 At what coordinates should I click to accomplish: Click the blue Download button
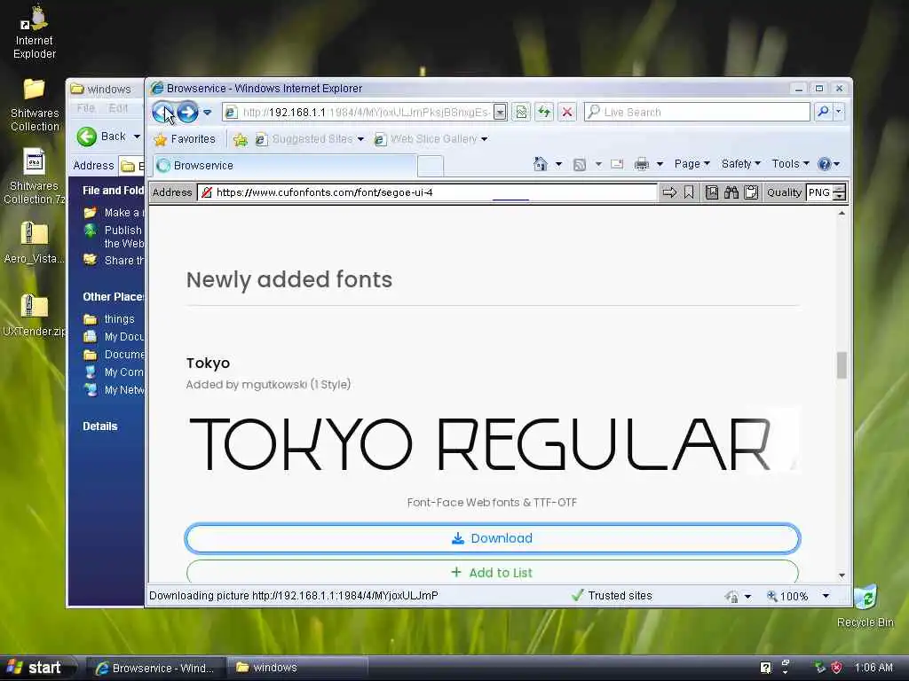(x=493, y=538)
